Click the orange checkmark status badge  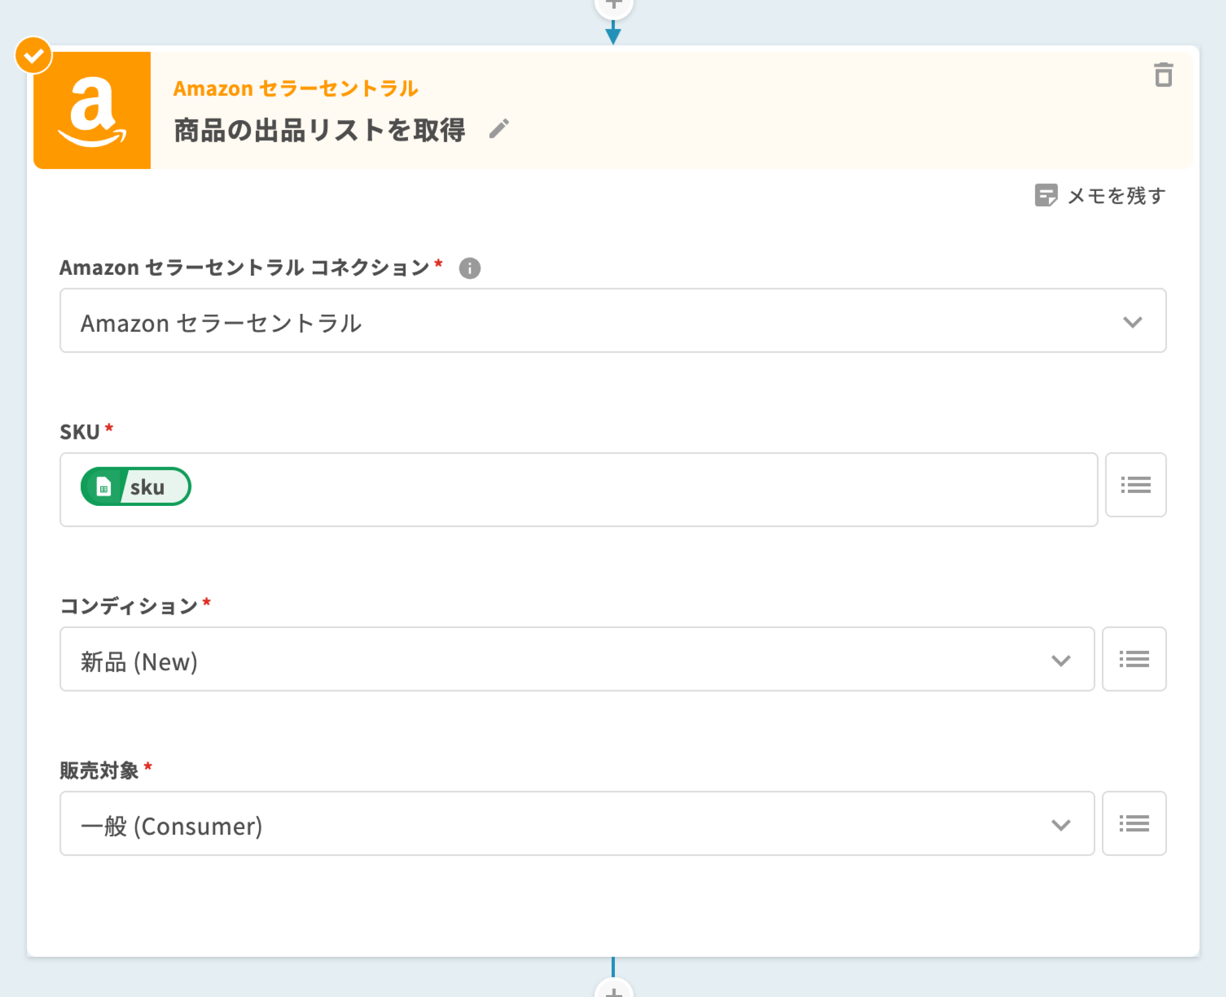pyautogui.click(x=34, y=56)
